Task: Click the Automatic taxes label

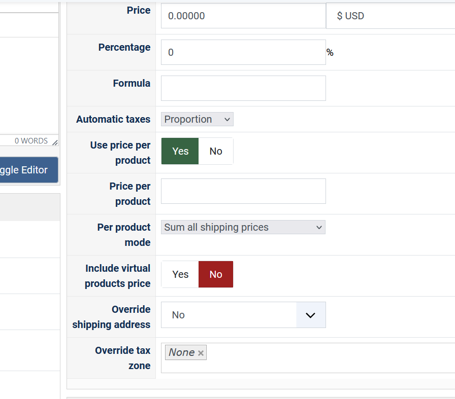Action: click(x=113, y=119)
